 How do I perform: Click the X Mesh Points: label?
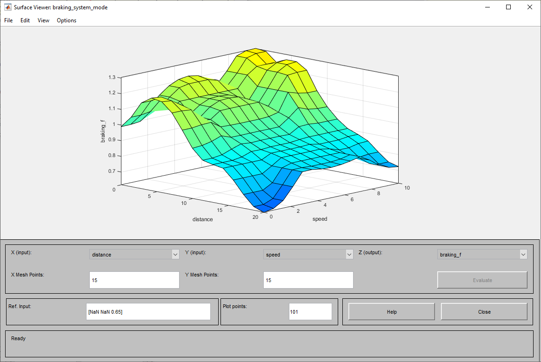pos(27,275)
